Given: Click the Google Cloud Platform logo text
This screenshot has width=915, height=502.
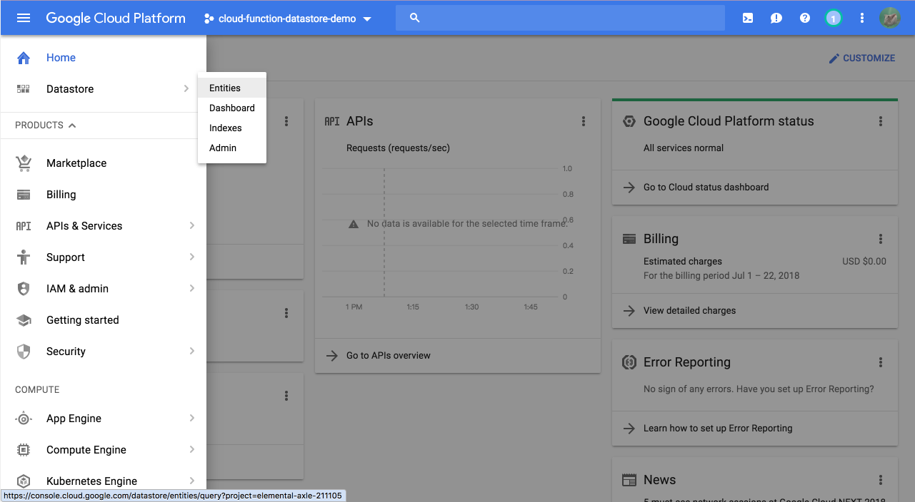Looking at the screenshot, I should pyautogui.click(x=116, y=19).
